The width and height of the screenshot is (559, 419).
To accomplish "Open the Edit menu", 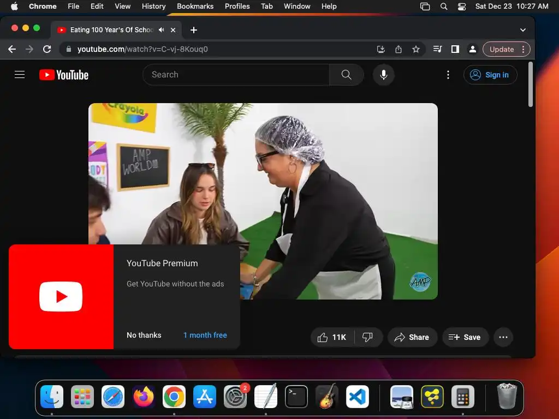I will [x=97, y=7].
